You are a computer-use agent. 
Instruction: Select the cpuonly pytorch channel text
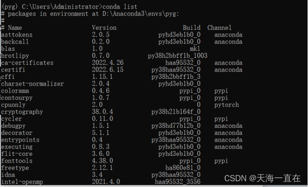pos(227,105)
